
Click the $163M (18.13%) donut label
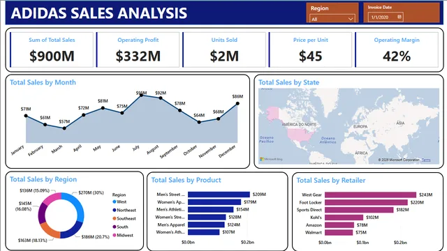[33, 241]
